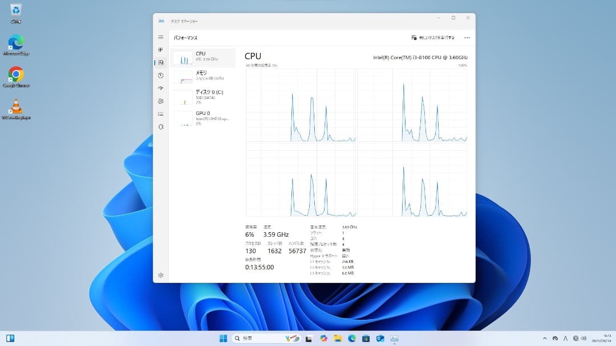Open the Details view in the sidebar

tap(160, 113)
